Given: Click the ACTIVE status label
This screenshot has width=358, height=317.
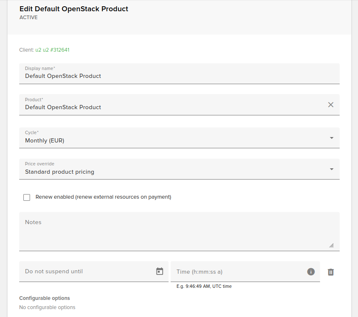Looking at the screenshot, I should (x=28, y=17).
